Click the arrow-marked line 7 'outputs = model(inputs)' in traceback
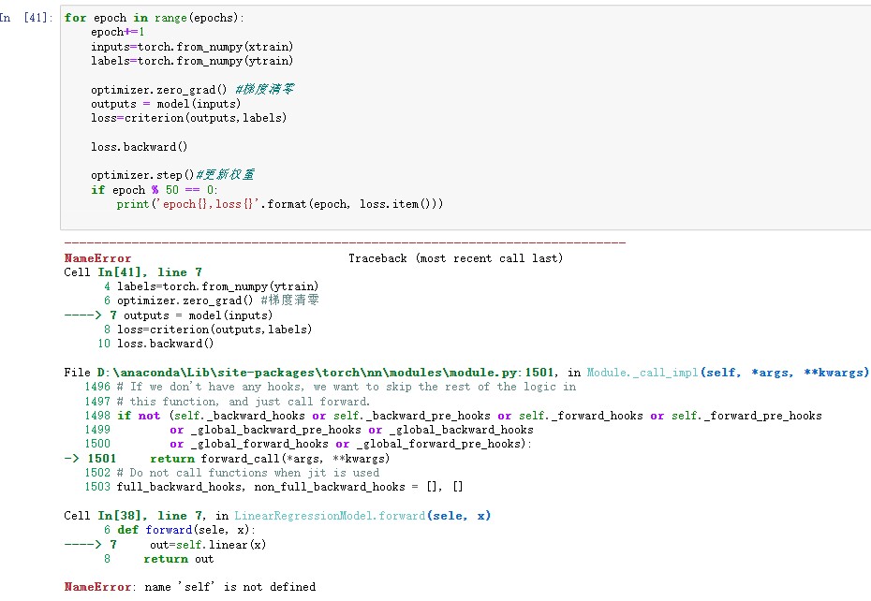The image size is (871, 601). pyautogui.click(x=198, y=315)
